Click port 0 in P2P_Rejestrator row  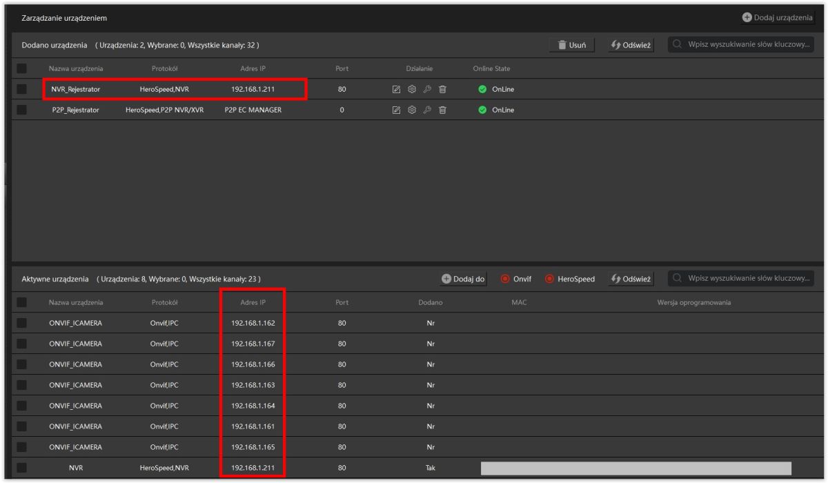point(342,110)
